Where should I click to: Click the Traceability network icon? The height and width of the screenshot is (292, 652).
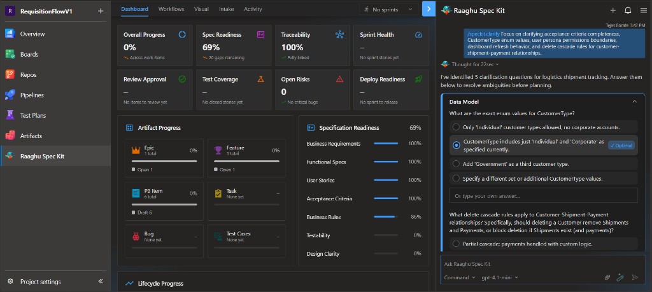pos(340,34)
